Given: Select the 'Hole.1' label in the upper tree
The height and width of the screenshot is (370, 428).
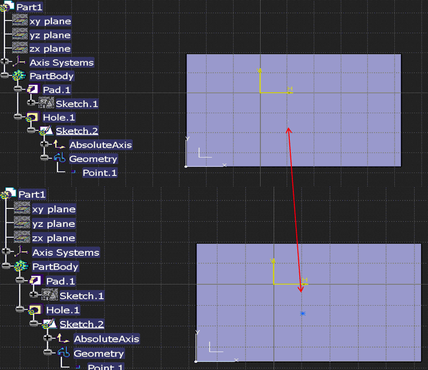Looking at the screenshot, I should tap(59, 117).
